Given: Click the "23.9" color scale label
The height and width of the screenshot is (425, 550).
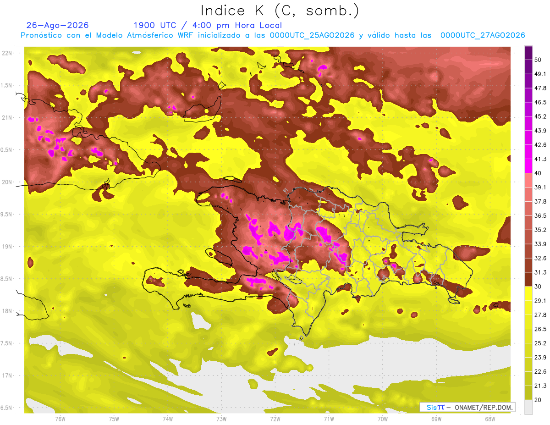Looking at the screenshot, I should [x=540, y=357].
